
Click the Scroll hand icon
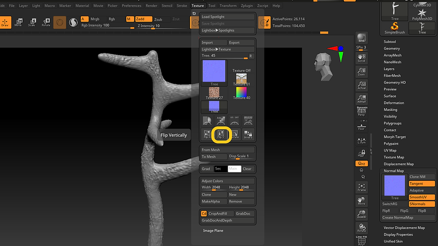coord(361,58)
